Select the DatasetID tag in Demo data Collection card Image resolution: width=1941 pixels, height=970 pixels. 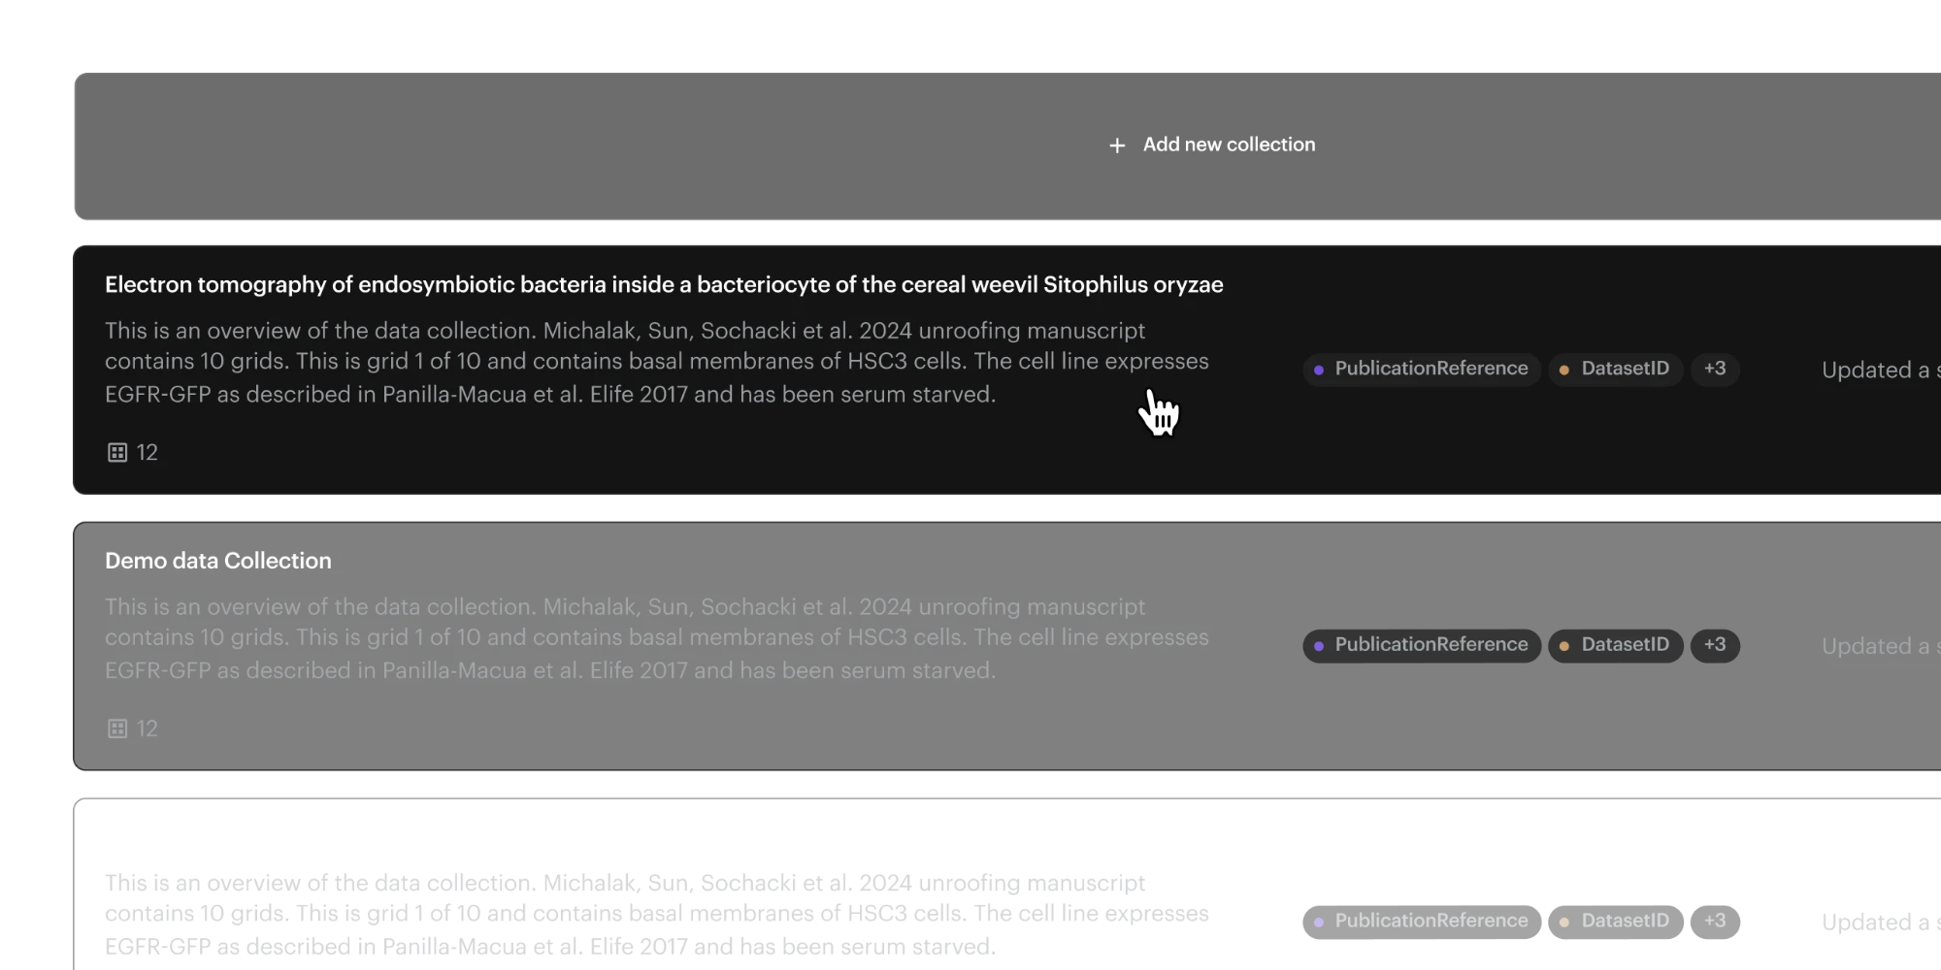click(1616, 645)
